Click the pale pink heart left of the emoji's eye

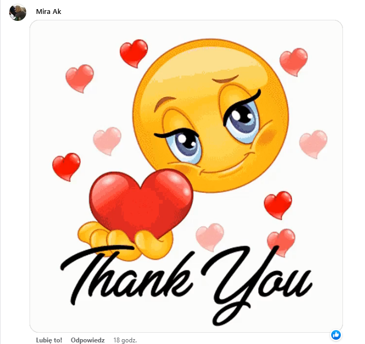coord(107,141)
